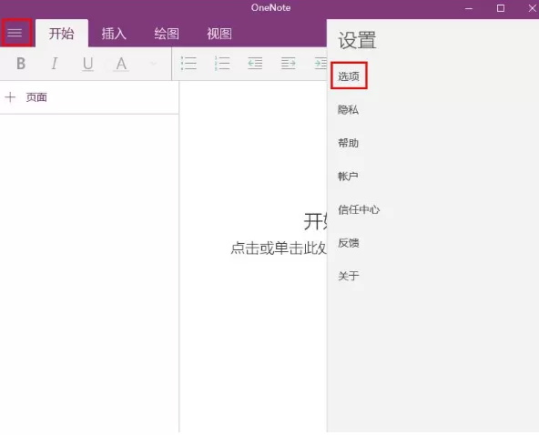Switch to the 插入 tab
539x435 pixels.
(114, 34)
